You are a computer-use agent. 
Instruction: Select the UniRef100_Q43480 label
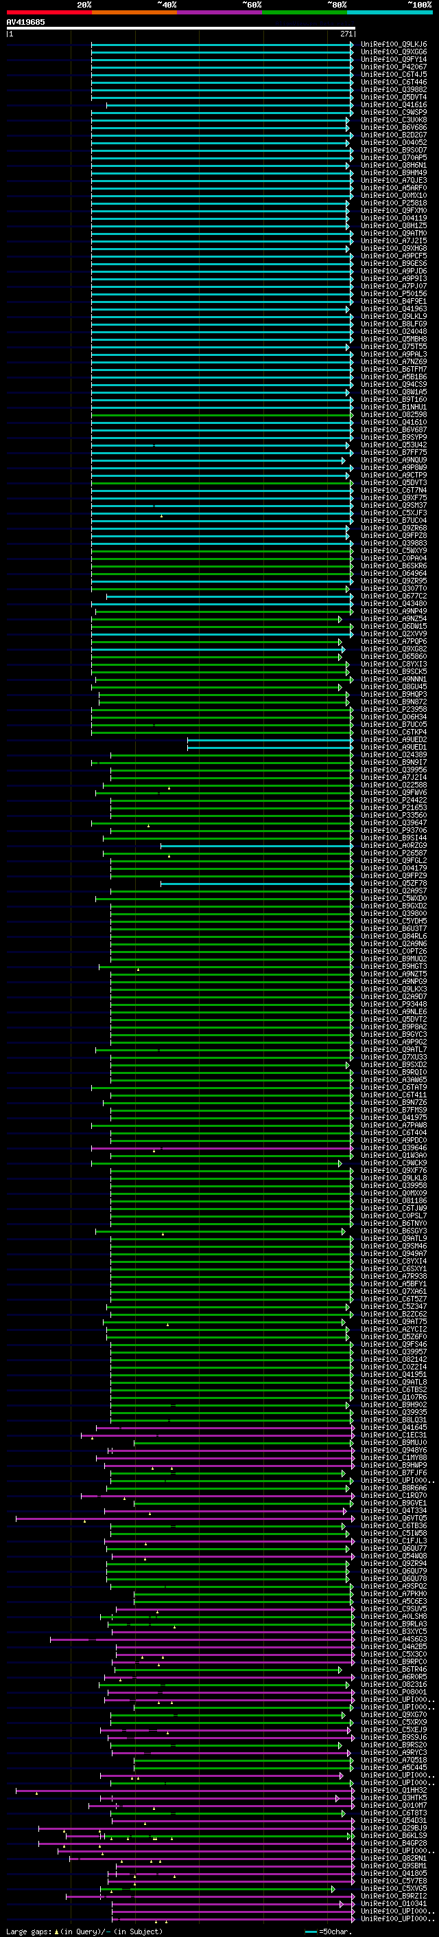[394, 604]
